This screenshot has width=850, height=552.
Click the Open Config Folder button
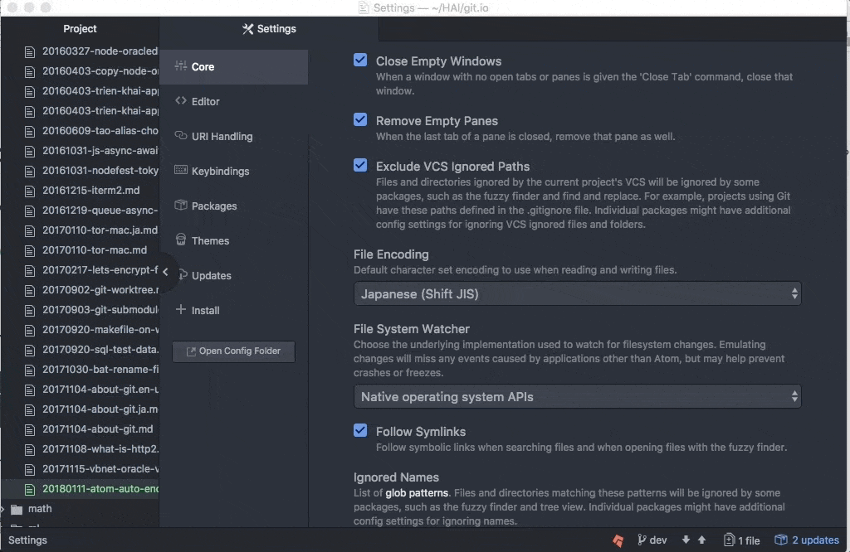pyautogui.click(x=233, y=351)
